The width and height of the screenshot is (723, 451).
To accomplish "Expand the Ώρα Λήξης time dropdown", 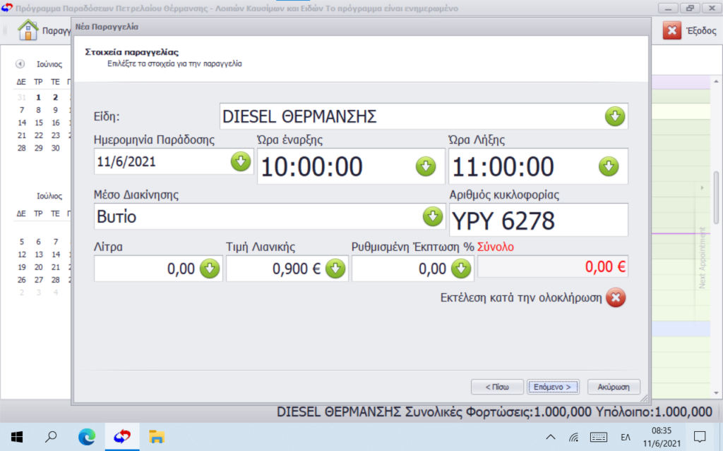I will (608, 166).
